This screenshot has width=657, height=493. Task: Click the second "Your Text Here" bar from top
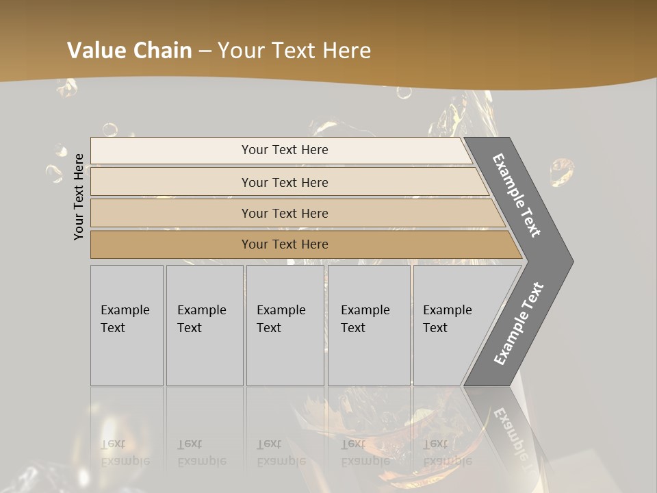tap(285, 182)
